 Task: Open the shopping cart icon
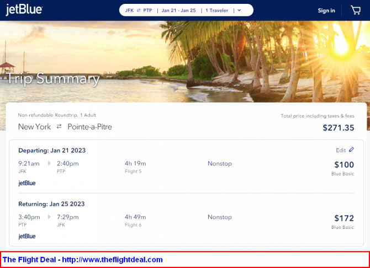356,10
